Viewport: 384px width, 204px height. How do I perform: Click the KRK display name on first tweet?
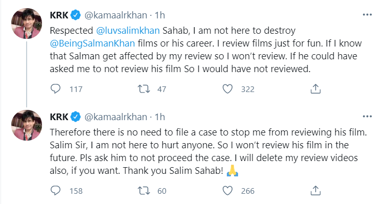click(x=59, y=15)
